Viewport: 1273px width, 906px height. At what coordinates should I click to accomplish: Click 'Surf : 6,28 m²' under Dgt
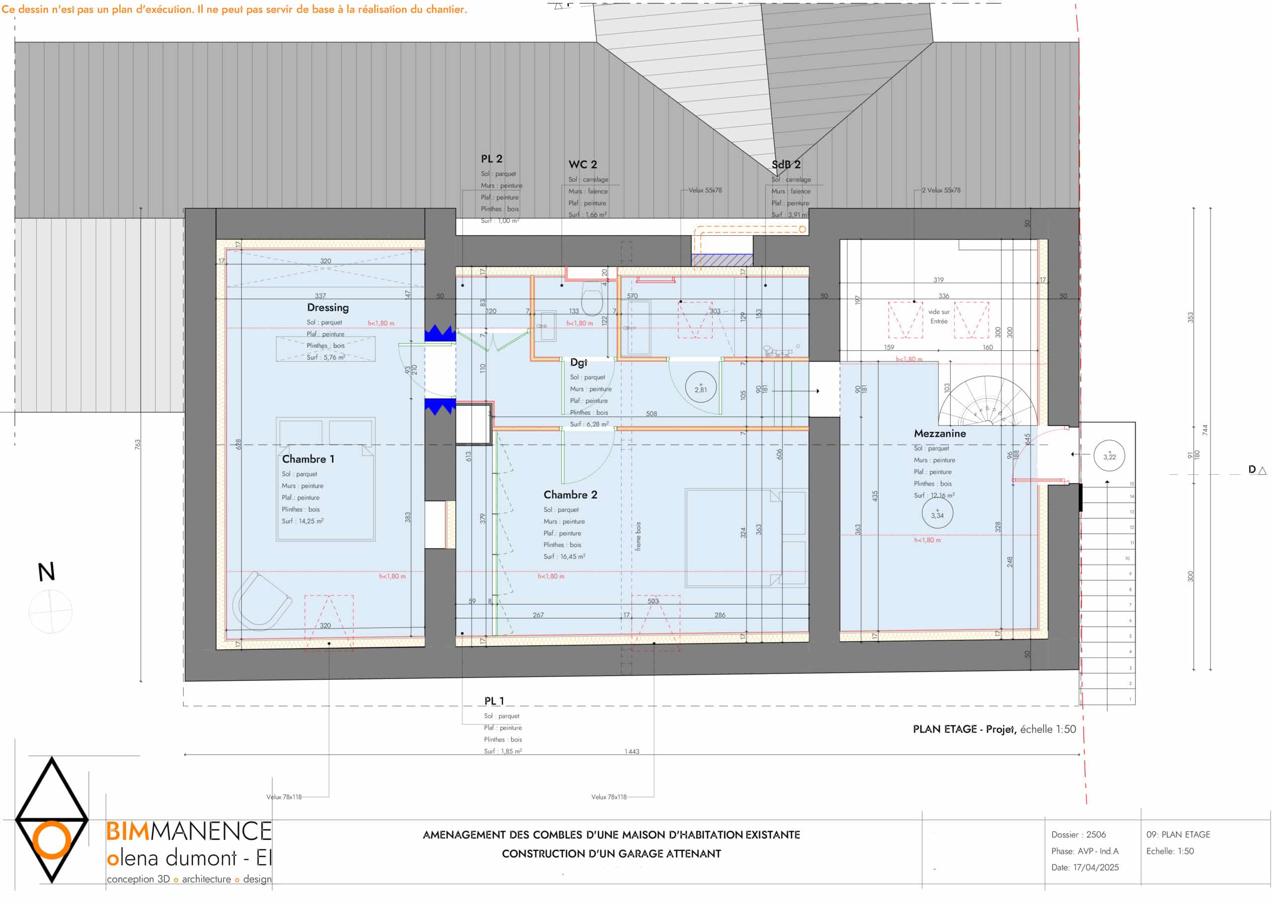(589, 424)
